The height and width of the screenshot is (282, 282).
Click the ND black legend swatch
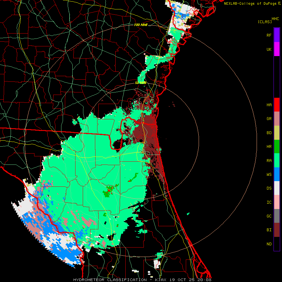[277, 244]
